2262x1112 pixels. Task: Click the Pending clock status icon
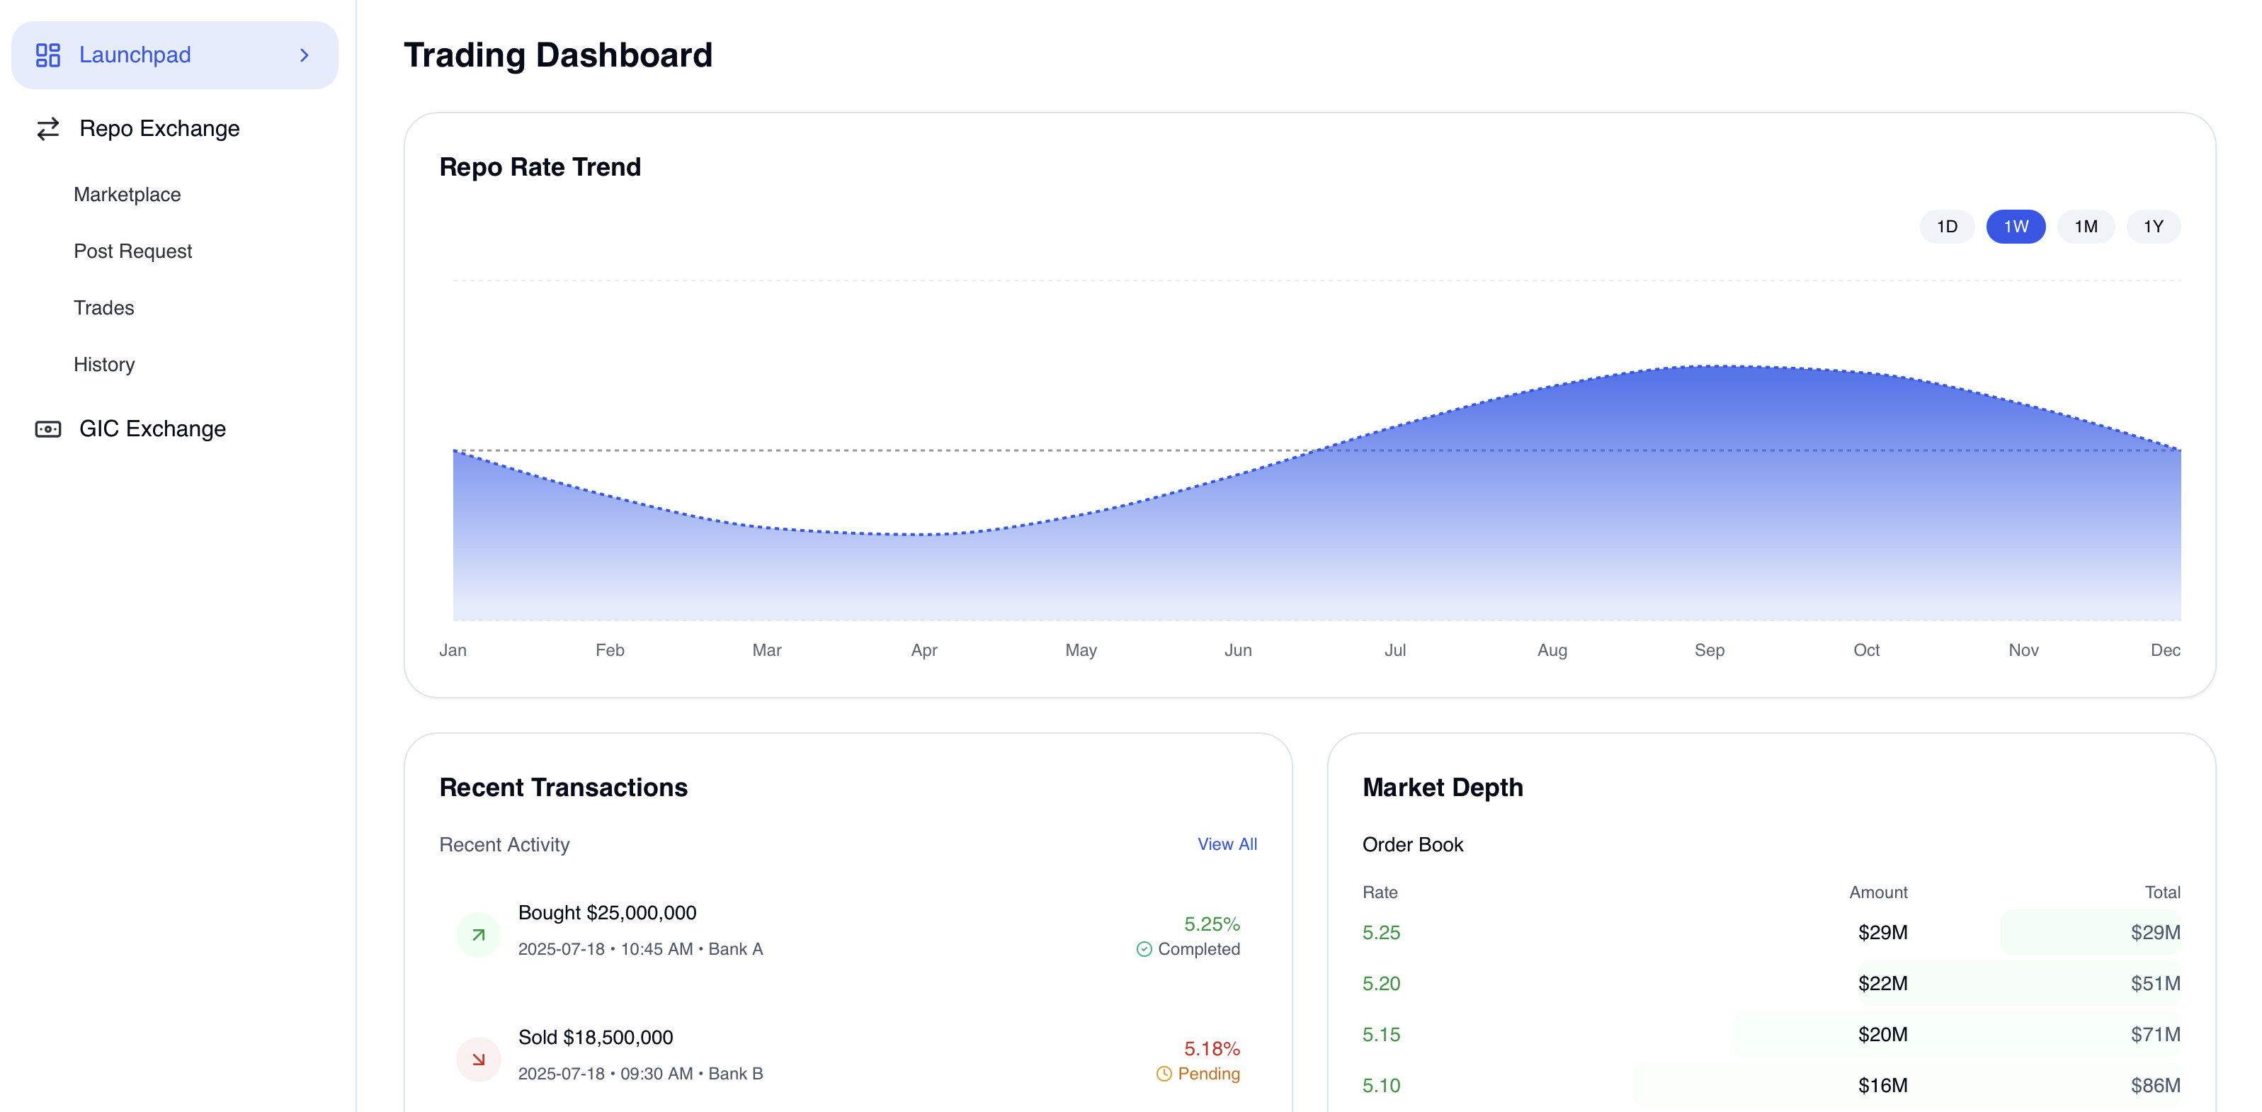[1164, 1074]
